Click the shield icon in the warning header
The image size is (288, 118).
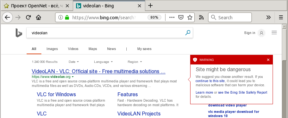coord(195,60)
